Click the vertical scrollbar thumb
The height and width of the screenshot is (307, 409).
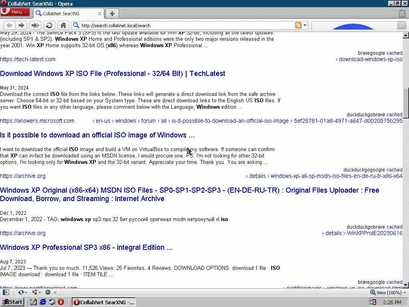tap(406, 104)
